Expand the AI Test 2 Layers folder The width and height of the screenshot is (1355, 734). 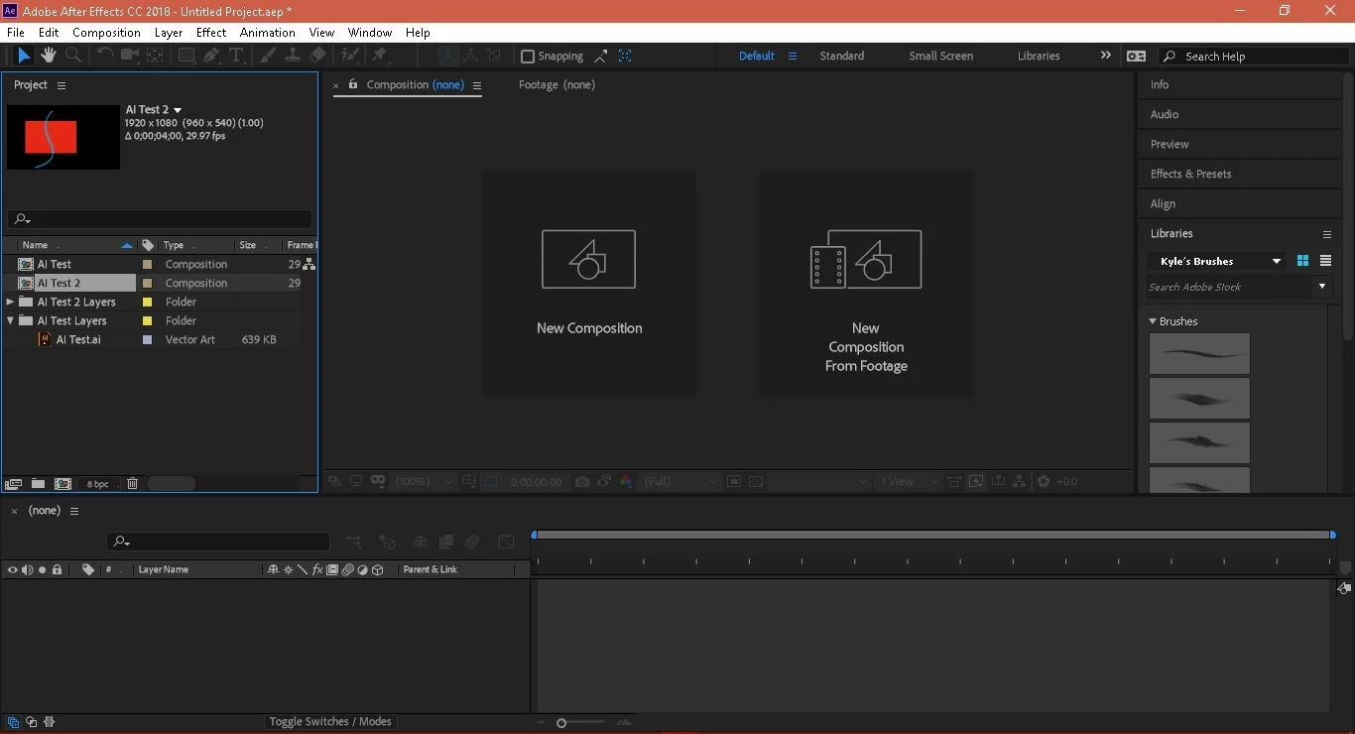point(10,302)
